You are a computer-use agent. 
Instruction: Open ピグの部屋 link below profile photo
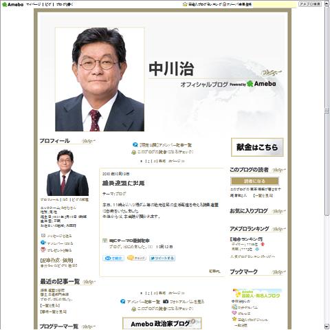80,199
